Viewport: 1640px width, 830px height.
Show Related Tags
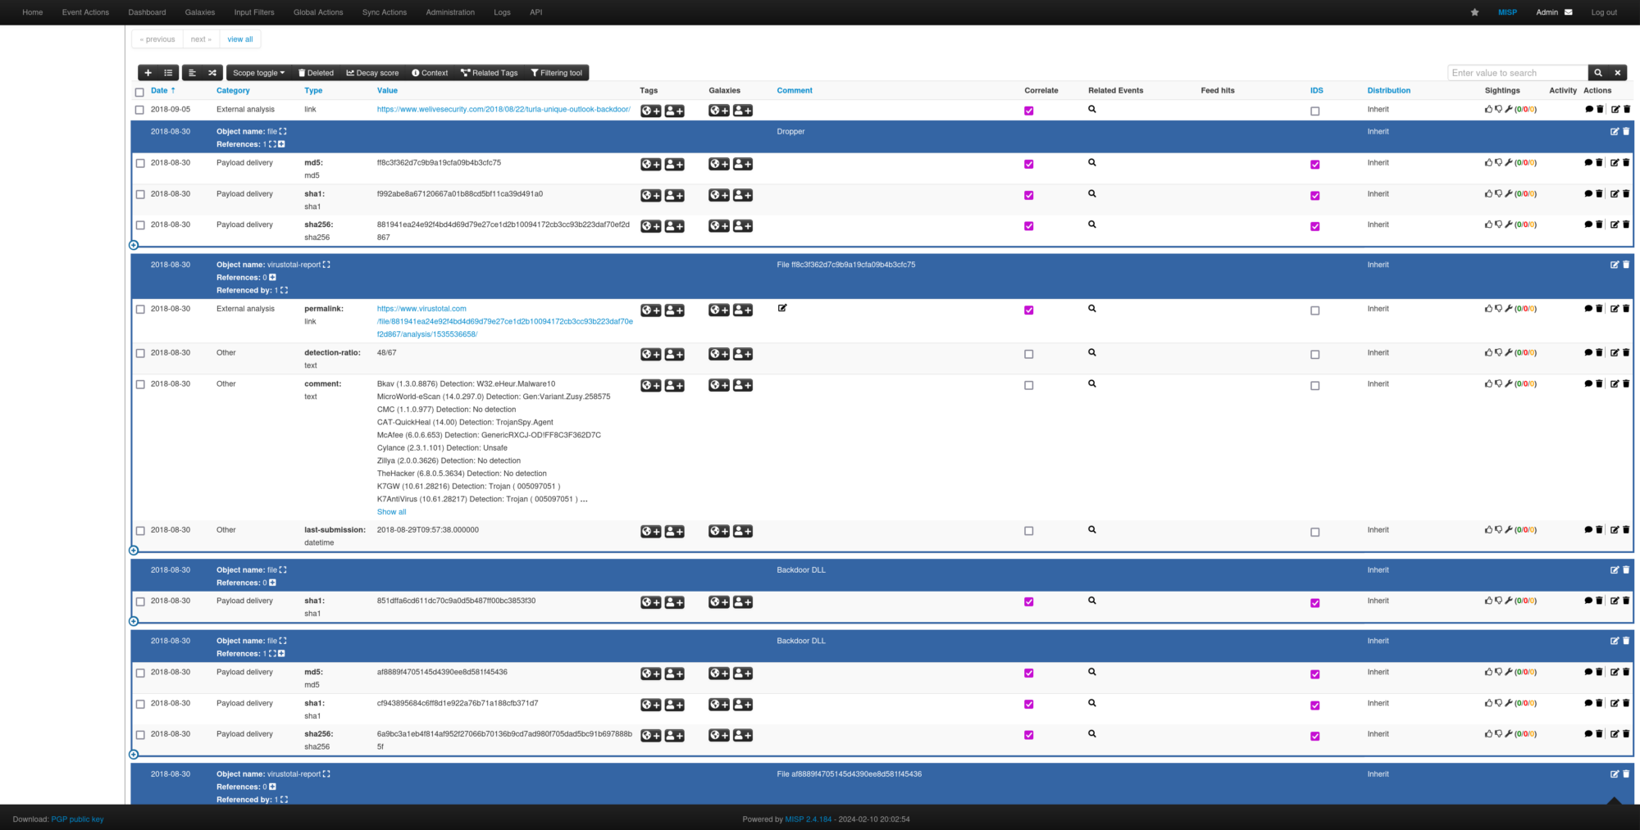tap(490, 73)
